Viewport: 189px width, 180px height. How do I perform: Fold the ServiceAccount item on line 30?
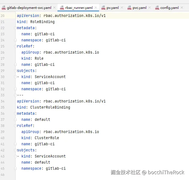point(15,77)
